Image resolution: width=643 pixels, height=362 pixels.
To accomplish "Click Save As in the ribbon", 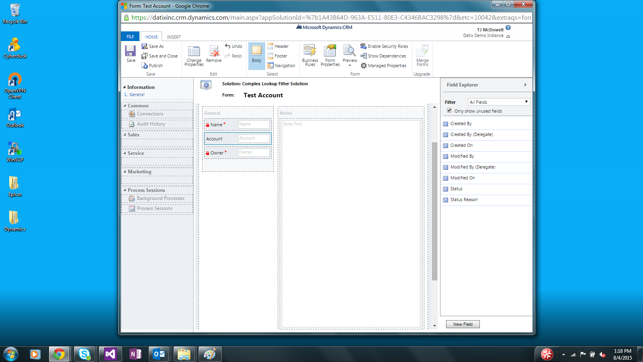I will pyautogui.click(x=153, y=46).
